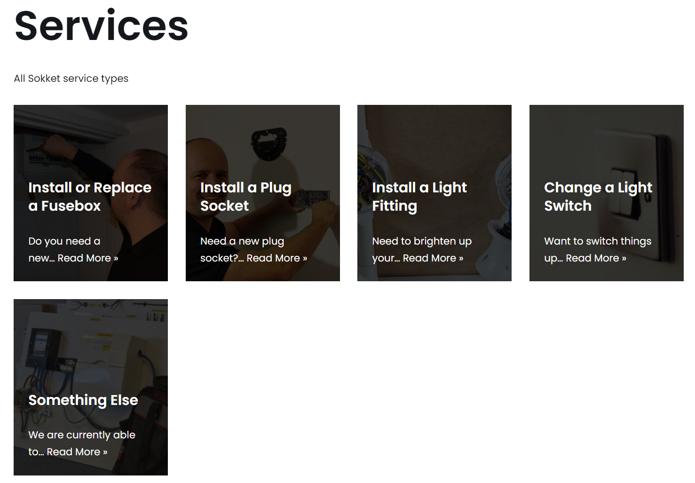695x483 pixels.
Task: Click the "We are currently able" description text
Action: pos(82,435)
